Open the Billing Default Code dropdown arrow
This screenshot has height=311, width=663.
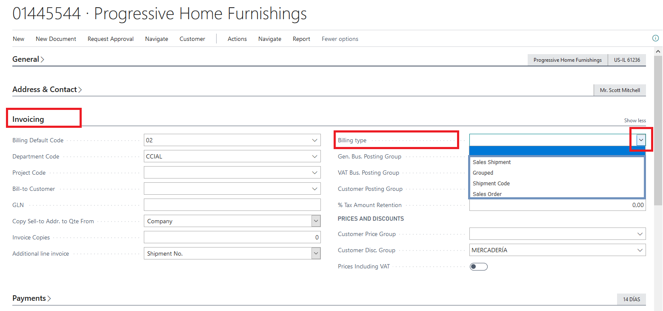pyautogui.click(x=315, y=140)
